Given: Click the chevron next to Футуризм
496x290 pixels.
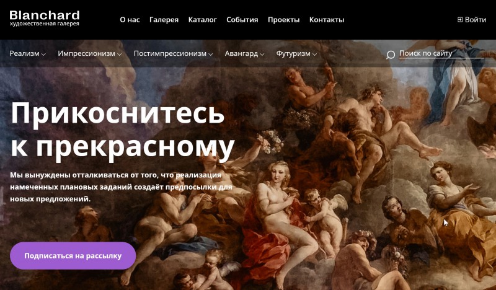Looking at the screenshot, I should tap(314, 55).
